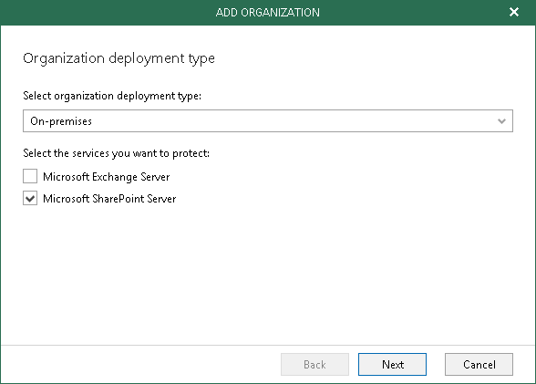The image size is (536, 384).
Task: Click the empty dialog area below checkboxes
Action: (268, 274)
